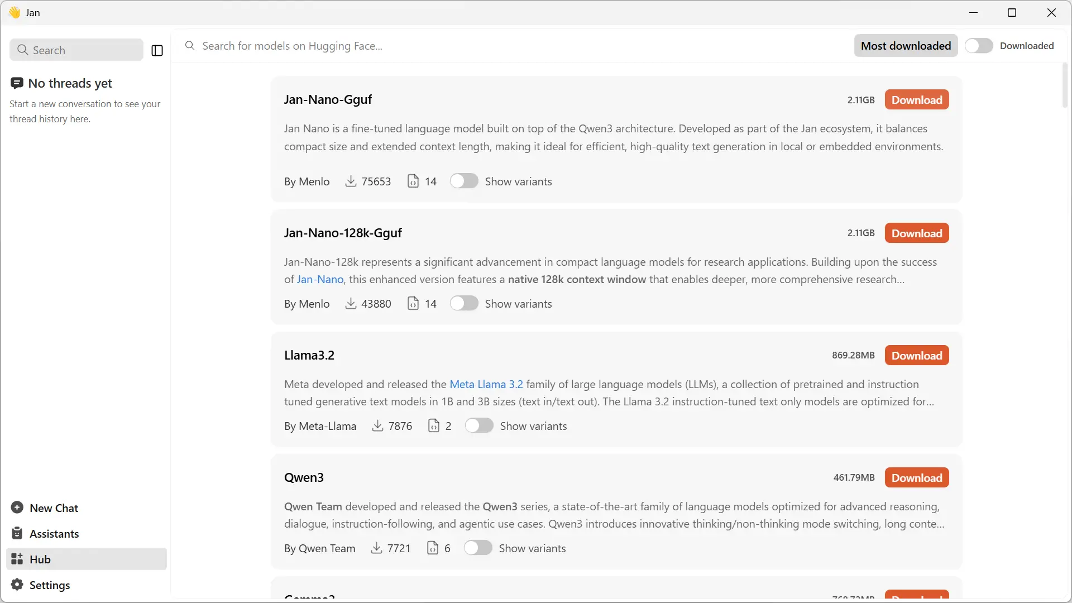Go to the Hub page
1072x603 pixels.
click(87, 559)
